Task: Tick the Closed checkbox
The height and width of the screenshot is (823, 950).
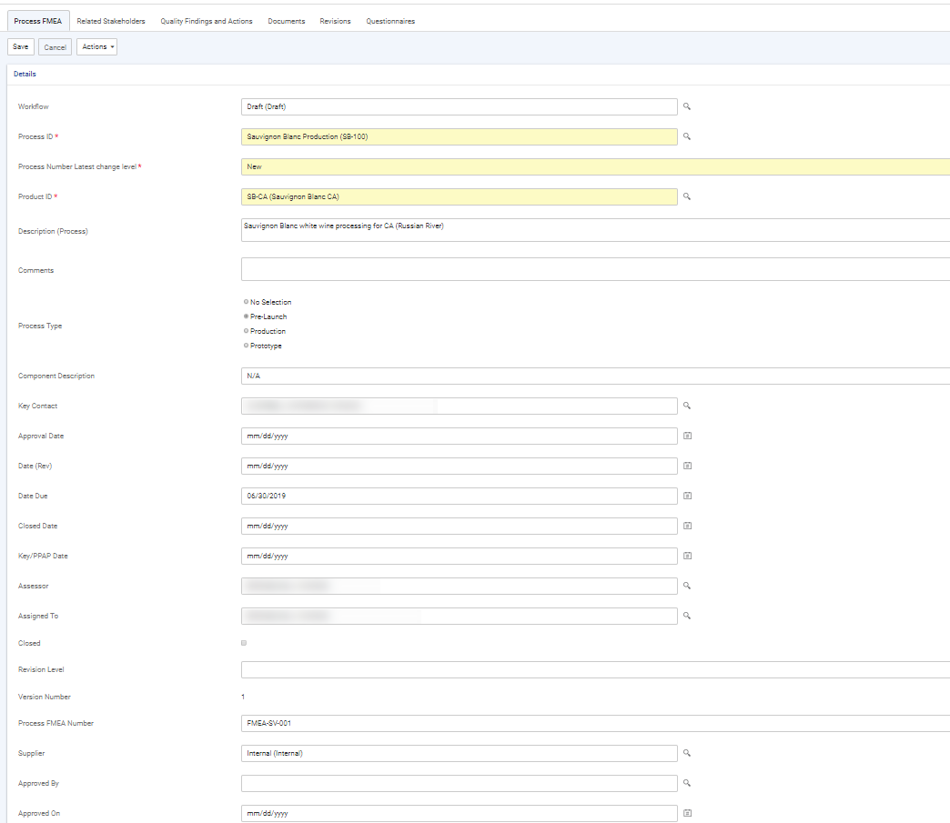Action: [x=244, y=643]
